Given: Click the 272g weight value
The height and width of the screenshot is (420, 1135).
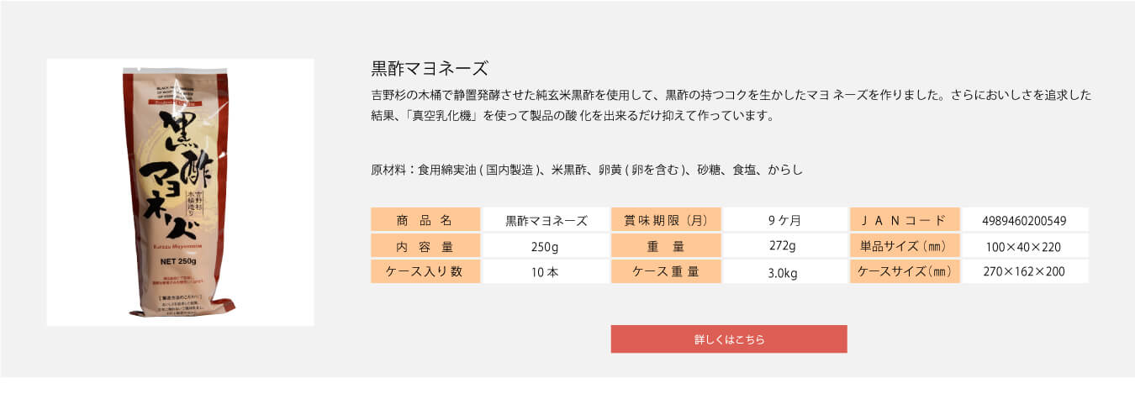Looking at the screenshot, I should [x=782, y=246].
